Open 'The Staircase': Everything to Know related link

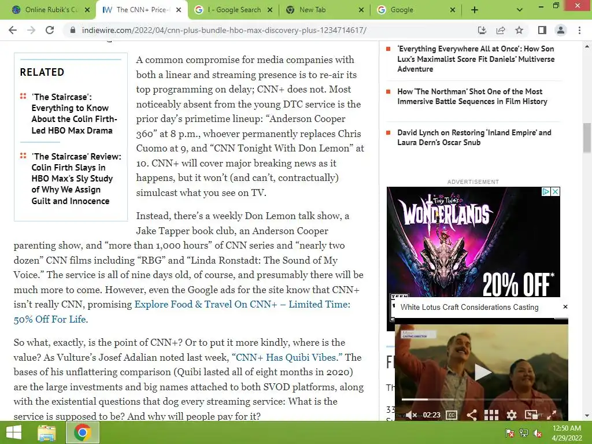click(x=75, y=114)
